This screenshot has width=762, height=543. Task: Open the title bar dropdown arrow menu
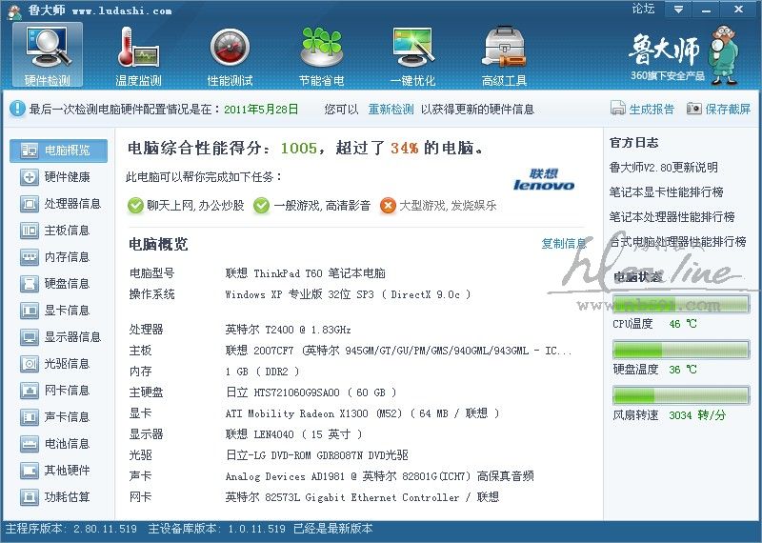point(678,10)
